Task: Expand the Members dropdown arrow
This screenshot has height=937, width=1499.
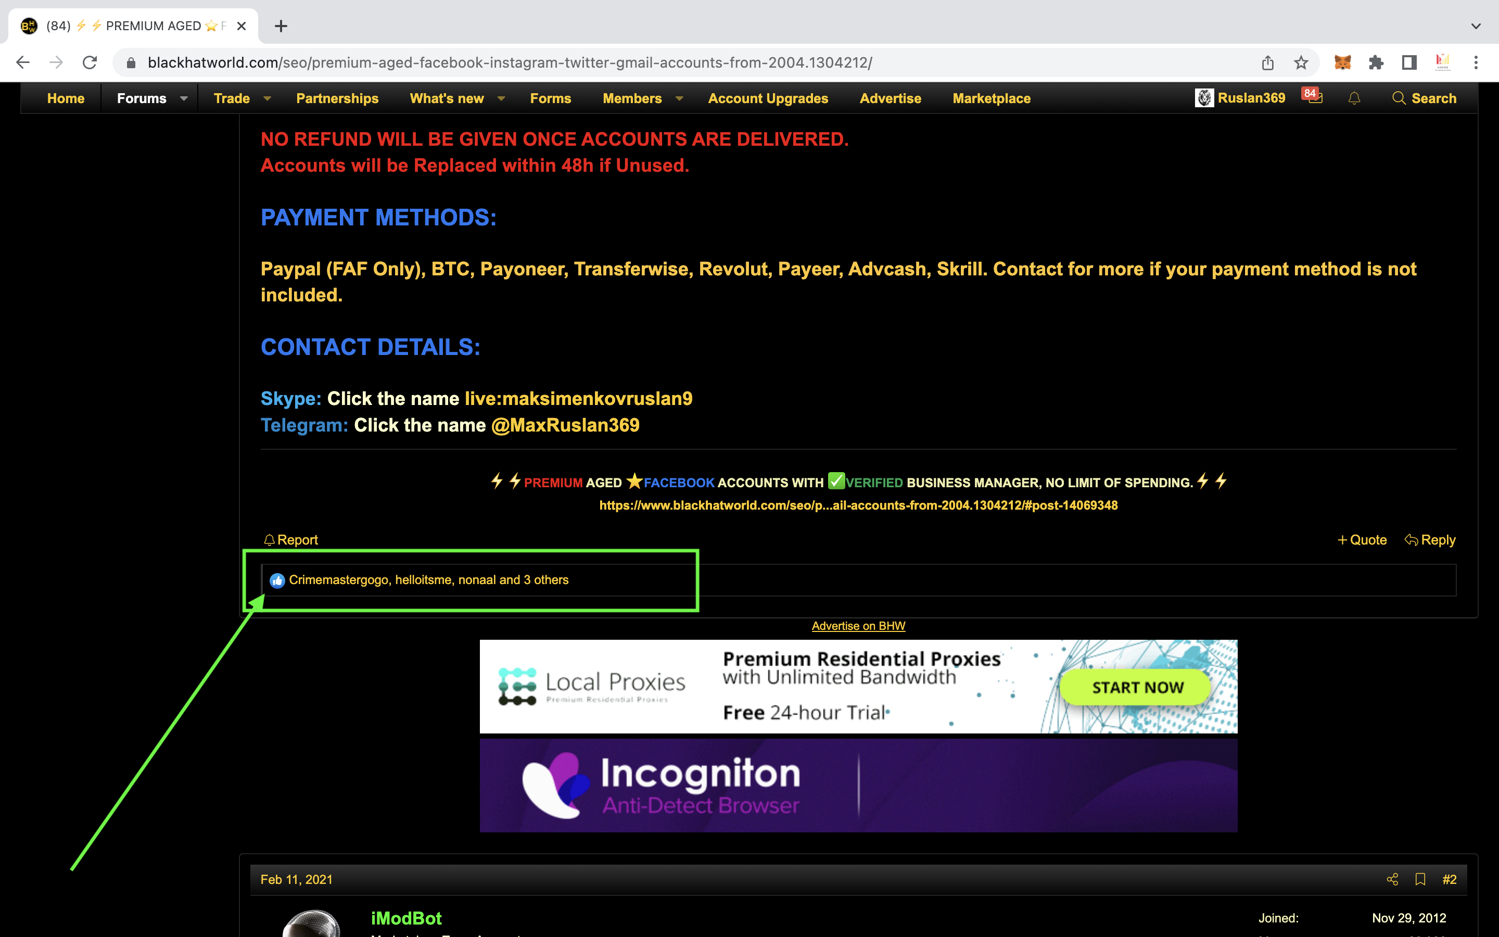Action: pyautogui.click(x=680, y=98)
